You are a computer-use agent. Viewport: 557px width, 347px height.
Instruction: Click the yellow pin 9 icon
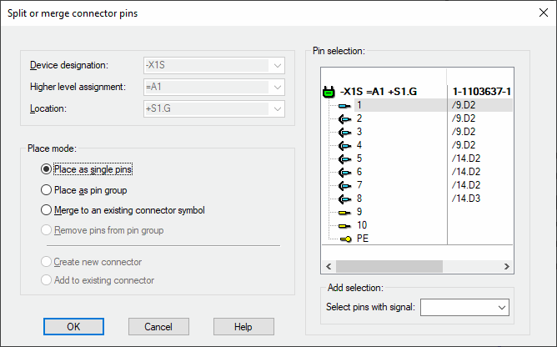point(344,213)
